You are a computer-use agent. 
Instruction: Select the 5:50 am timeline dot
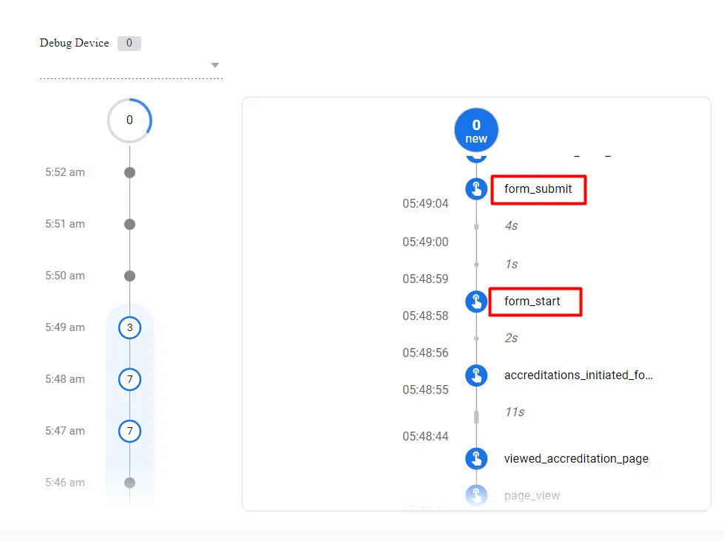[129, 276]
